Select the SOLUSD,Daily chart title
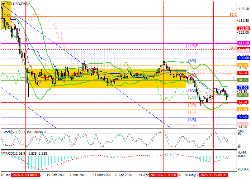The height and width of the screenshot is (179, 251). point(18,4)
